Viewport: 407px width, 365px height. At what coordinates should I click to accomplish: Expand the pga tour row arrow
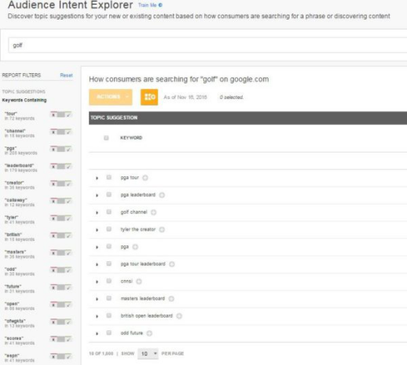pyautogui.click(x=97, y=178)
